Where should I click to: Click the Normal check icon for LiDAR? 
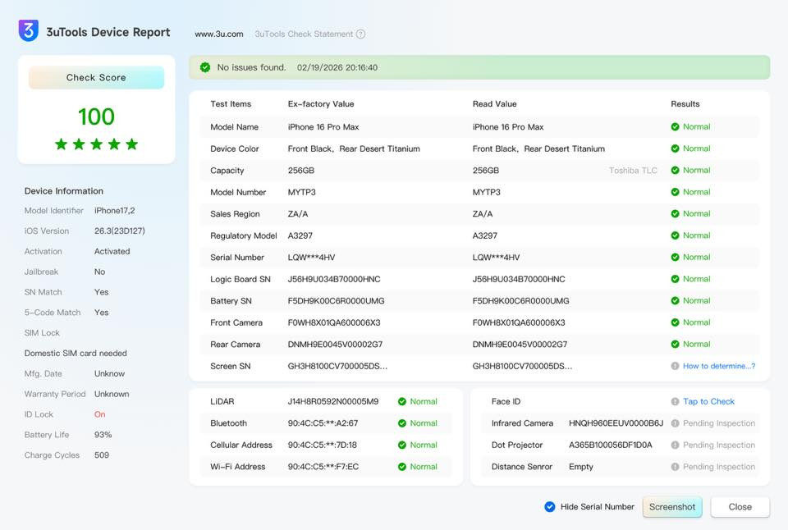[x=402, y=402]
